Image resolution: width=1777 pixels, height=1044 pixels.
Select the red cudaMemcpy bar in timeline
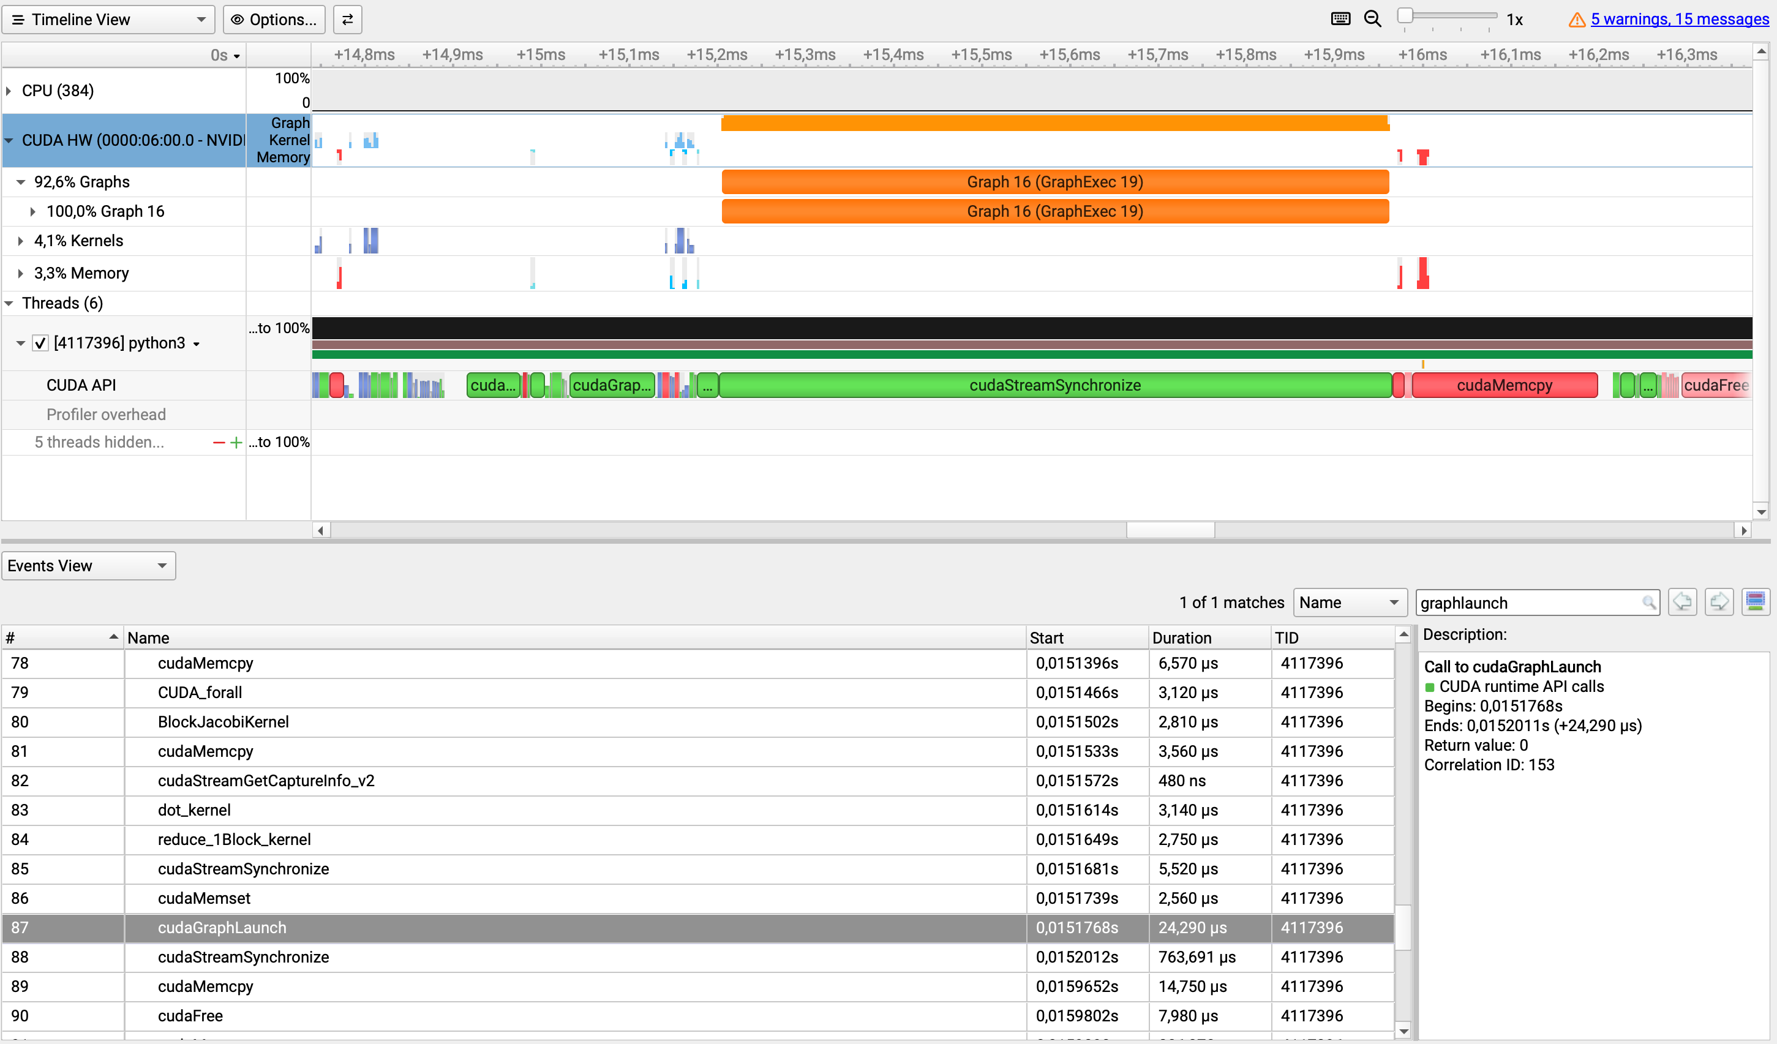tap(1504, 385)
